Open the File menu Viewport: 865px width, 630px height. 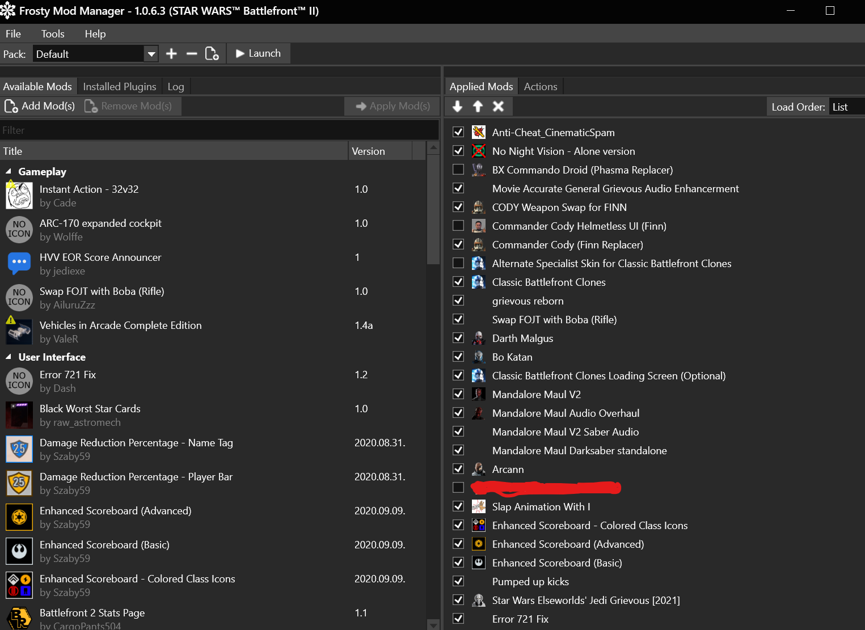(13, 33)
